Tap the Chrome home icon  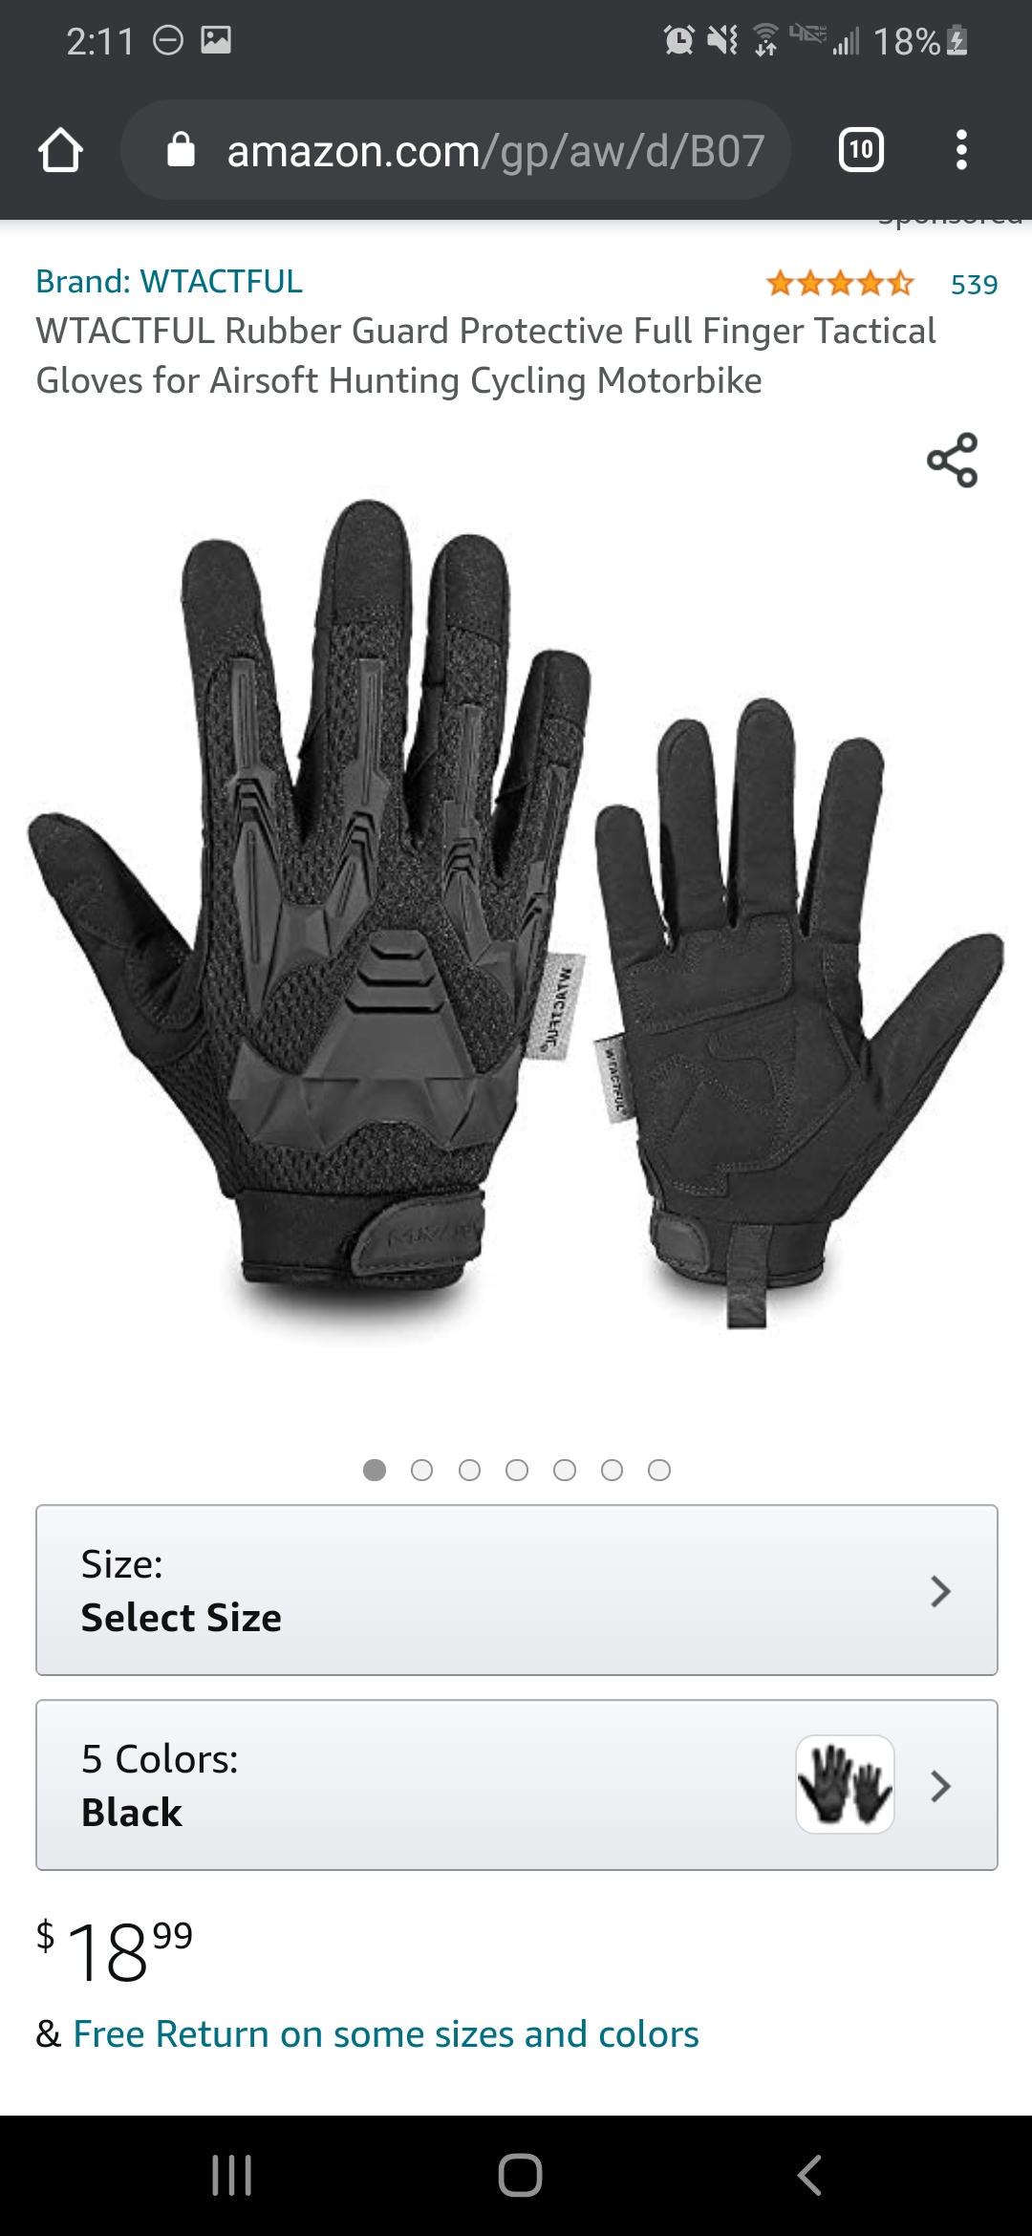60,150
